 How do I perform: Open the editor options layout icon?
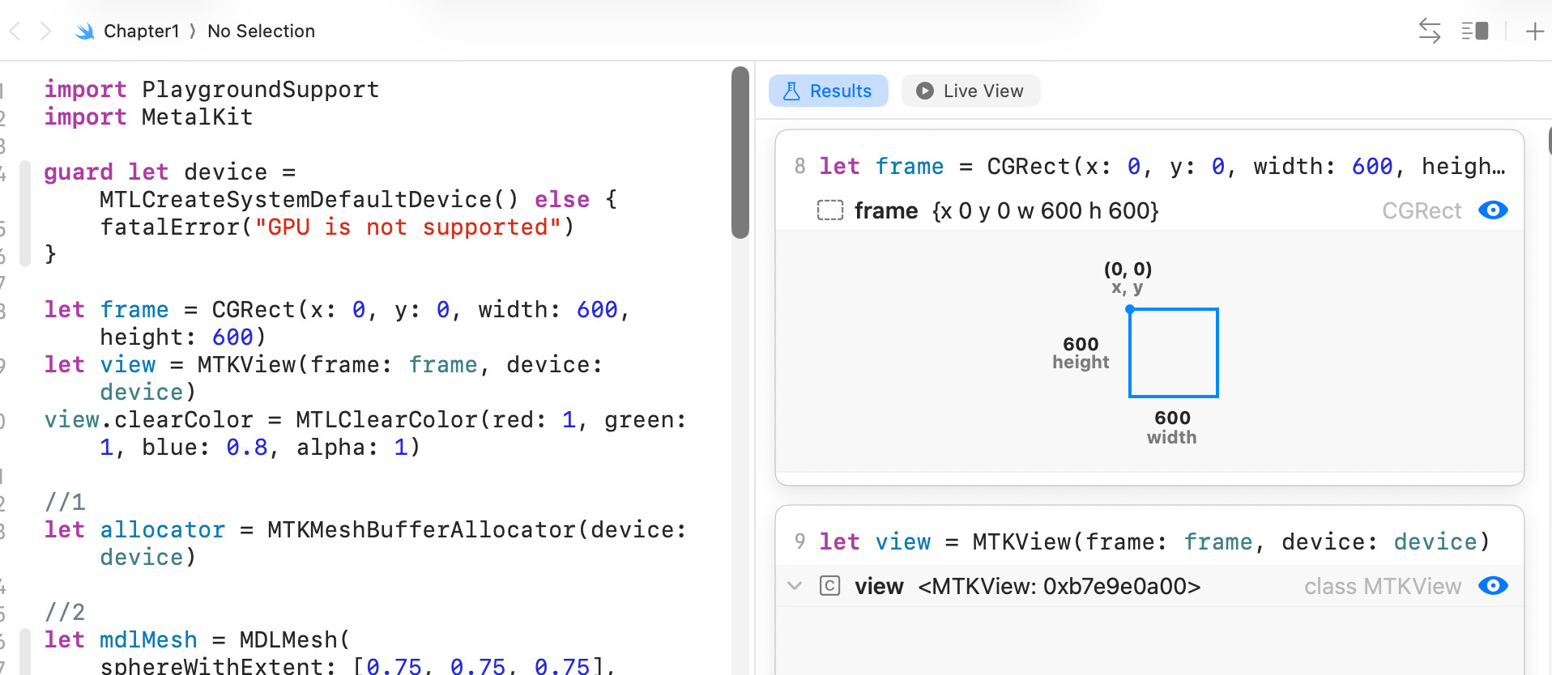(1474, 32)
